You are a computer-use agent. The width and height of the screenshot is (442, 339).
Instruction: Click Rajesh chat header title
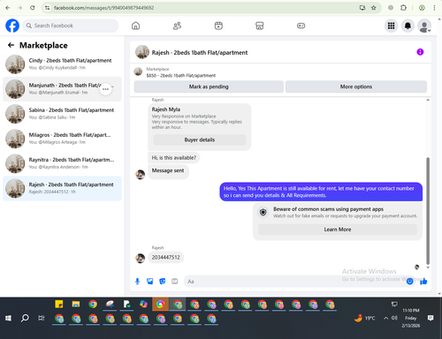click(x=200, y=53)
